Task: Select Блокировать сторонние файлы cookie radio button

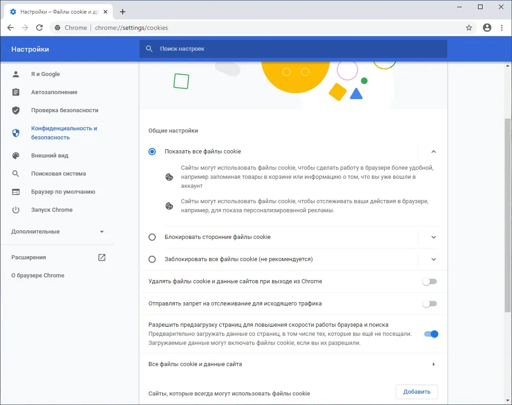Action: (x=152, y=237)
